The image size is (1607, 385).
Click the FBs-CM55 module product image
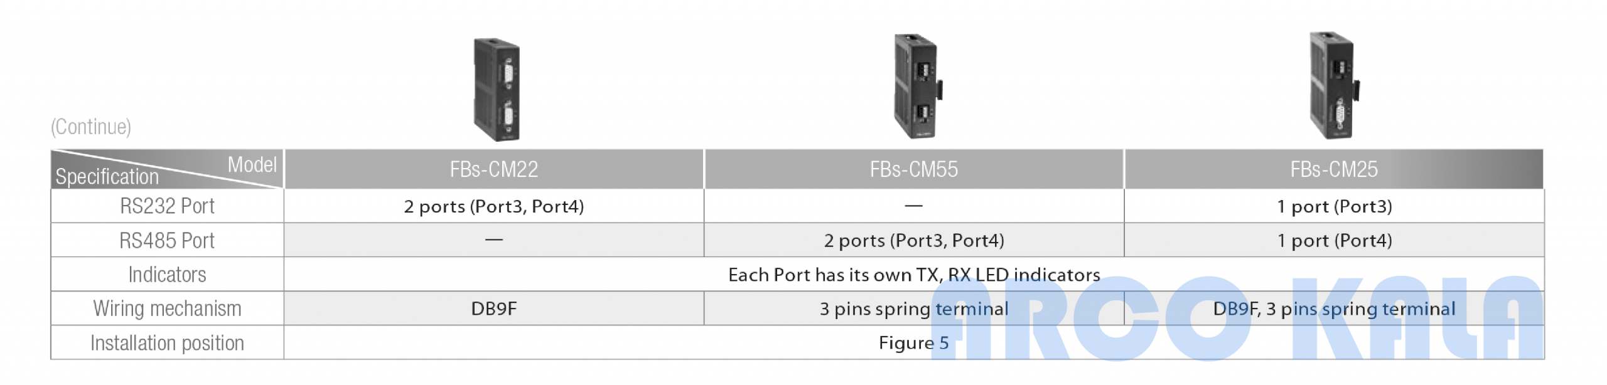pyautogui.click(x=918, y=86)
